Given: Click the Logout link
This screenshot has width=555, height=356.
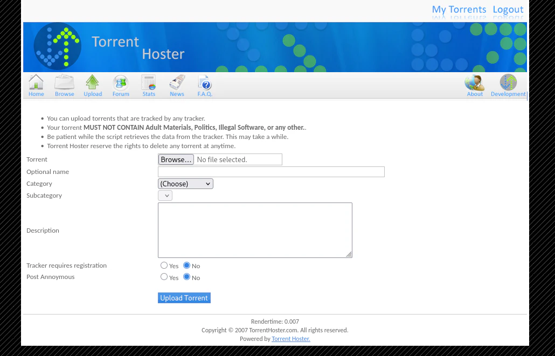Looking at the screenshot, I should pos(508,9).
